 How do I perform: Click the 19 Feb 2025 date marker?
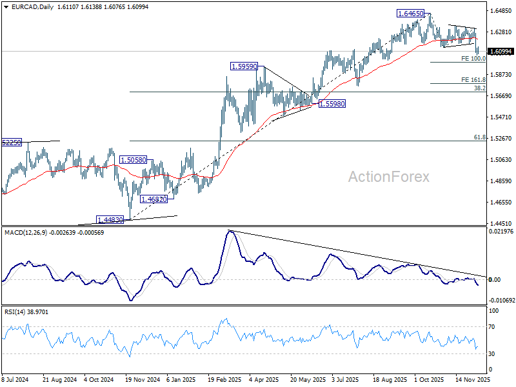point(224,379)
